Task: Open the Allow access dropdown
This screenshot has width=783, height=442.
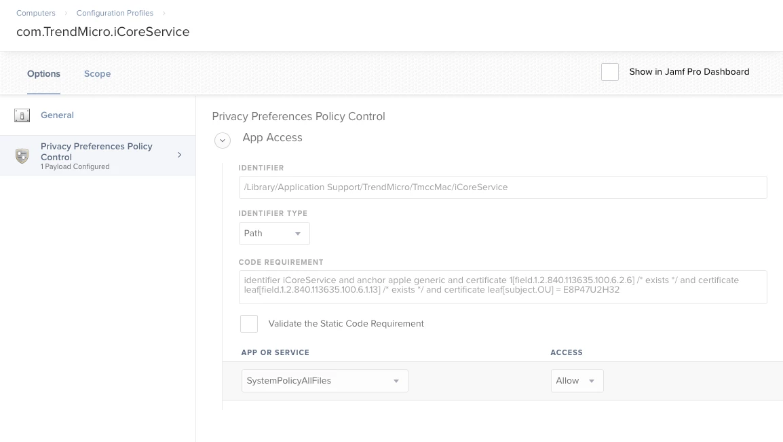Action: tap(577, 381)
